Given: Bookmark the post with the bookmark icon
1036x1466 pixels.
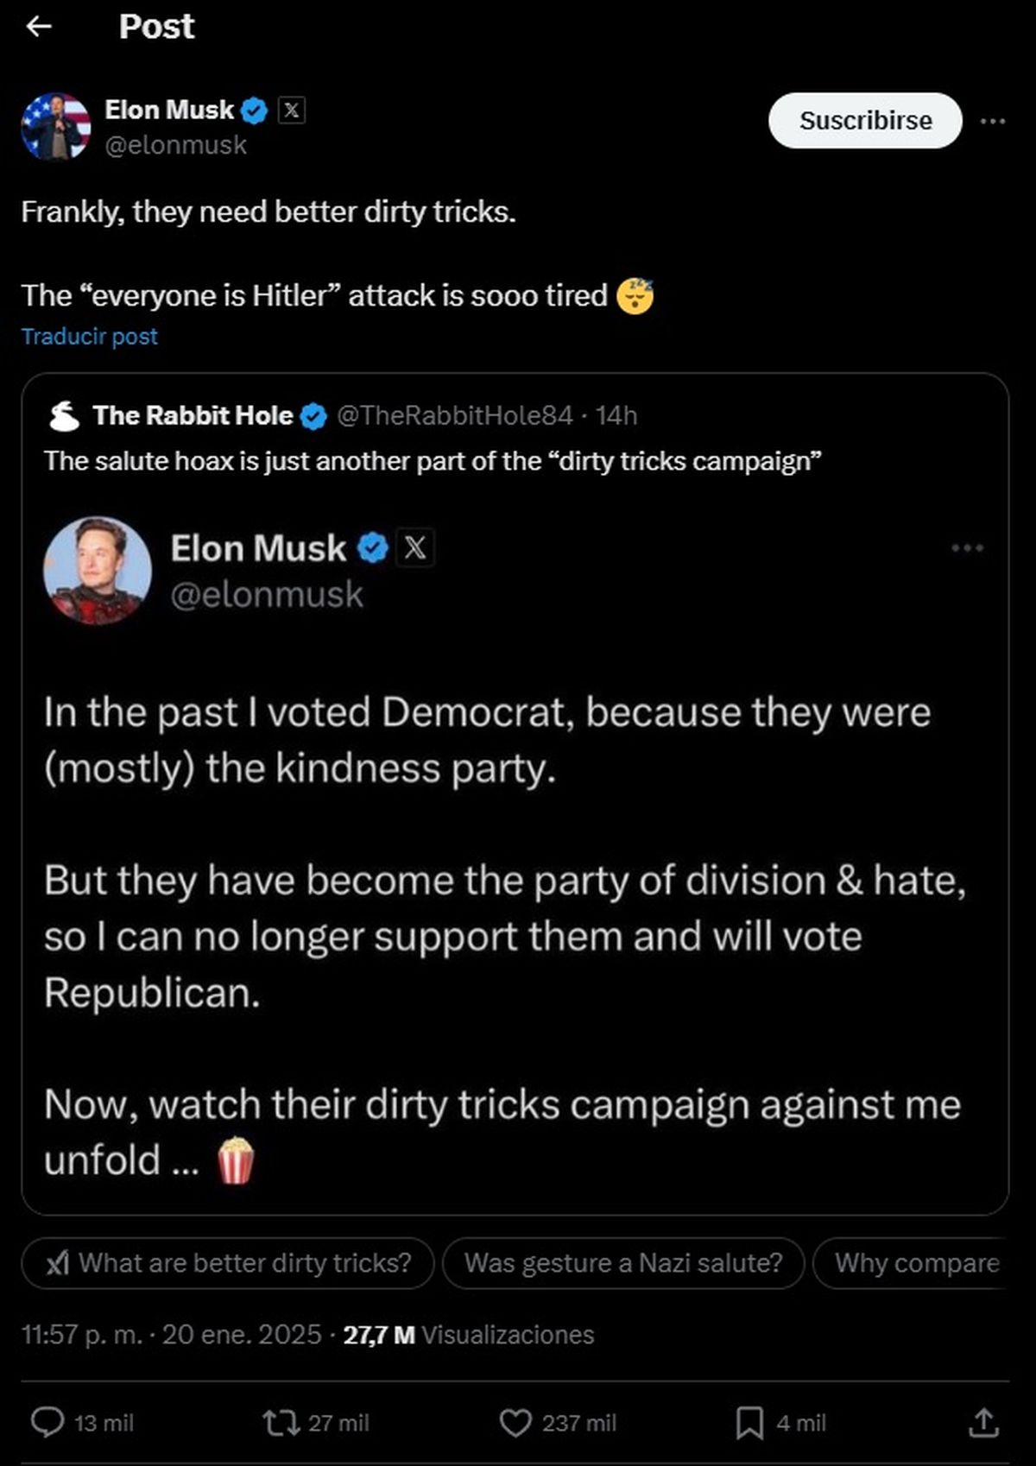Looking at the screenshot, I should tap(749, 1423).
